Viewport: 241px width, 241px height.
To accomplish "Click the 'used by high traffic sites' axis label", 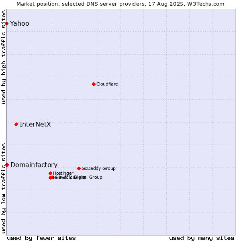I will pyautogui.click(x=4, y=57).
